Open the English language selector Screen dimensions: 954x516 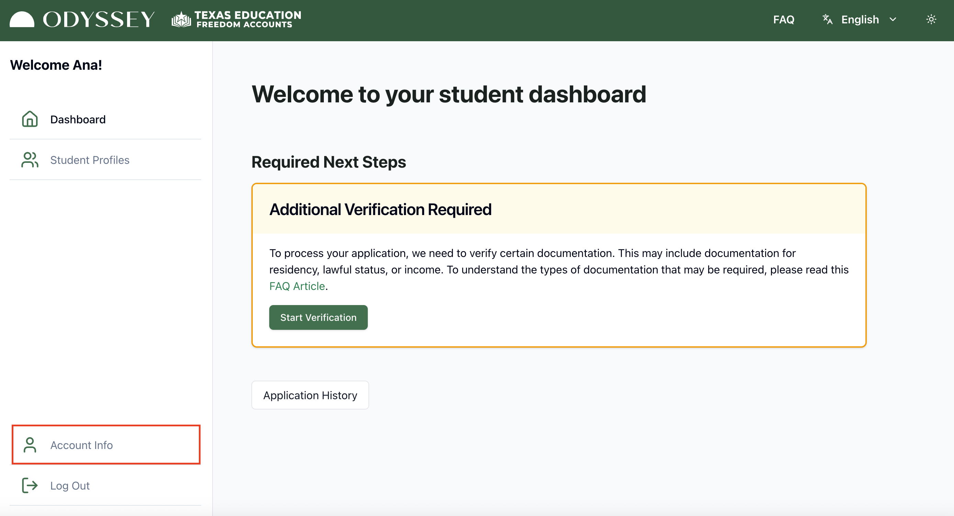click(860, 19)
